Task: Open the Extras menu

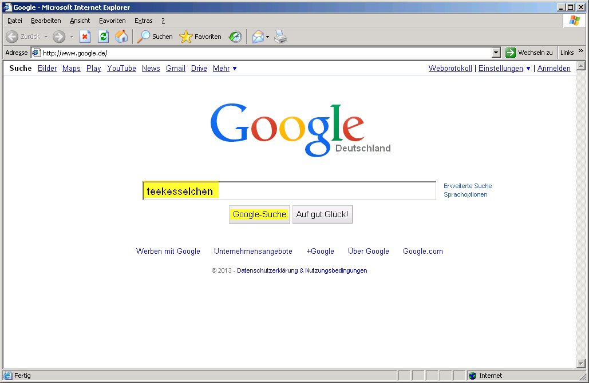Action: (143, 21)
